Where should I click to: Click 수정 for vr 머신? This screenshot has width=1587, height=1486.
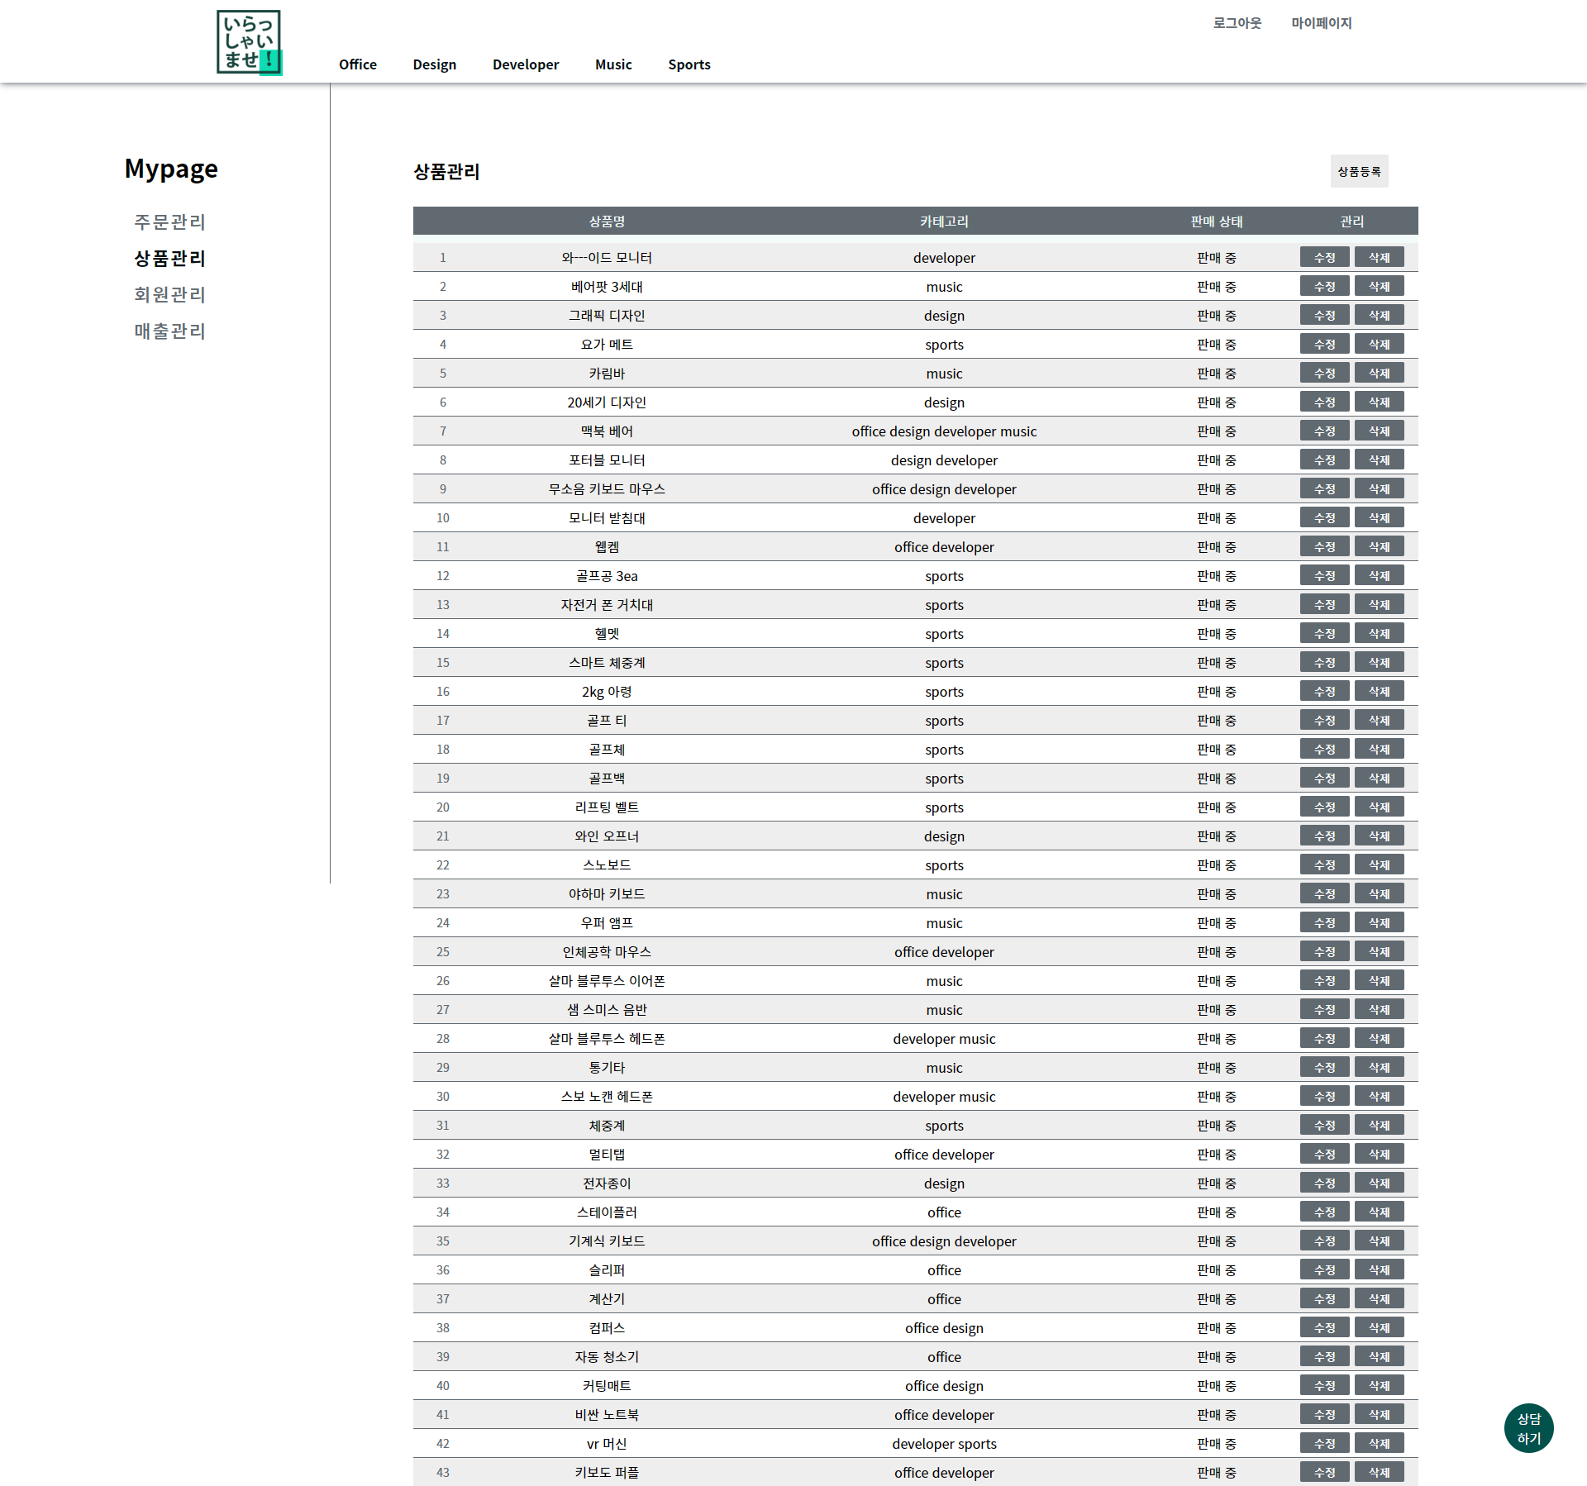[x=1324, y=1444]
